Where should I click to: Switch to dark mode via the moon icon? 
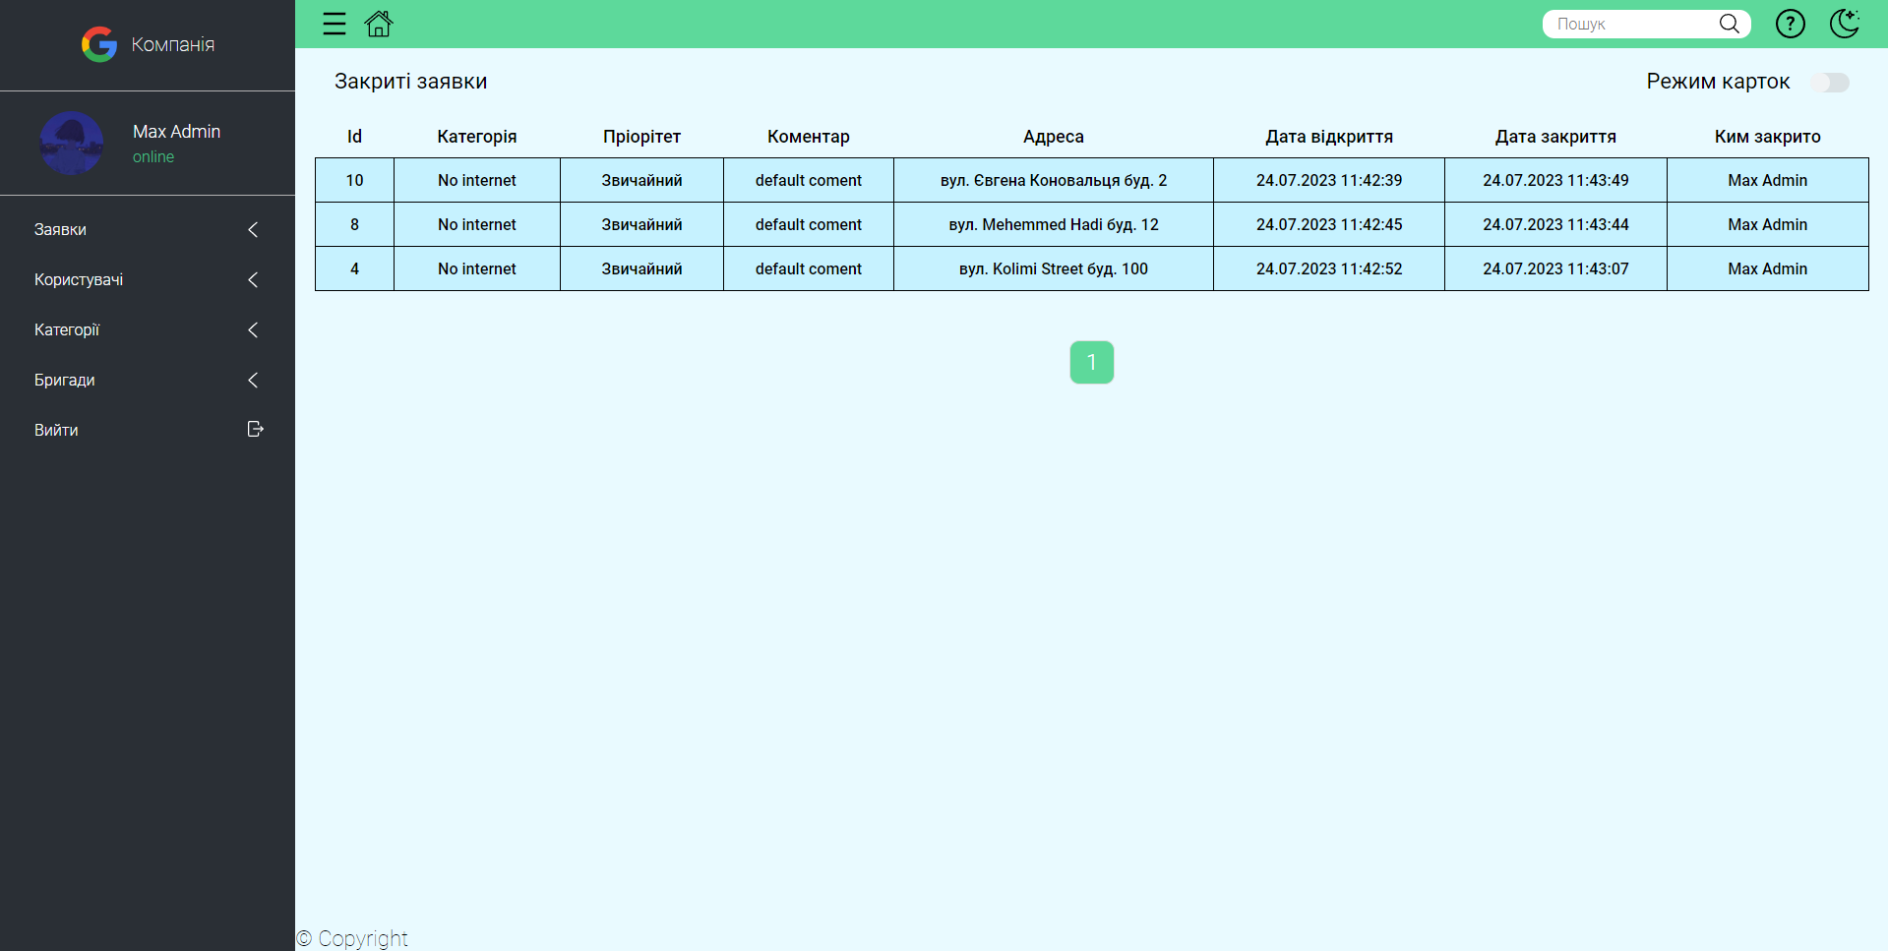click(x=1845, y=24)
